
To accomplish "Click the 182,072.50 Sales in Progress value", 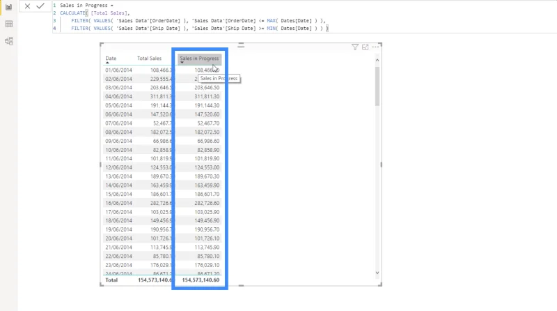I will [207, 132].
